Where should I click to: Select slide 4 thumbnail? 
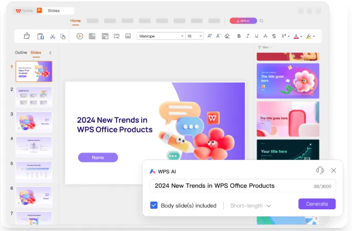(34, 147)
